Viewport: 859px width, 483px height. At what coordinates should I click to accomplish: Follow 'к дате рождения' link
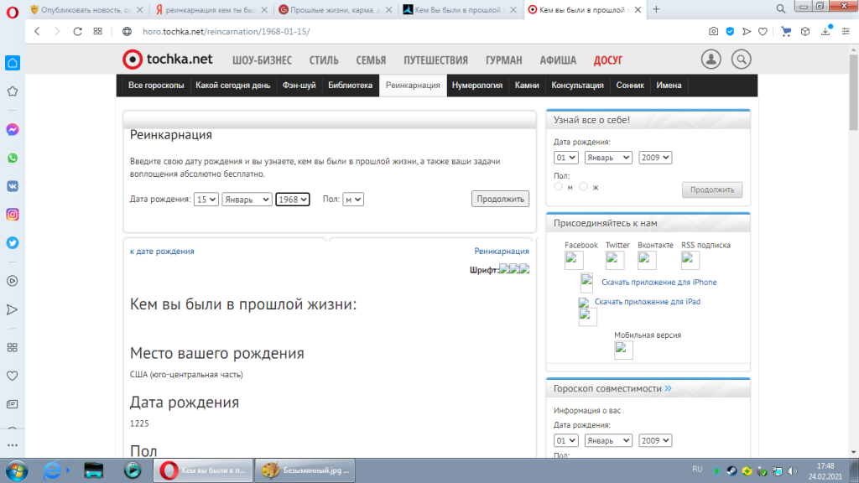click(x=162, y=251)
